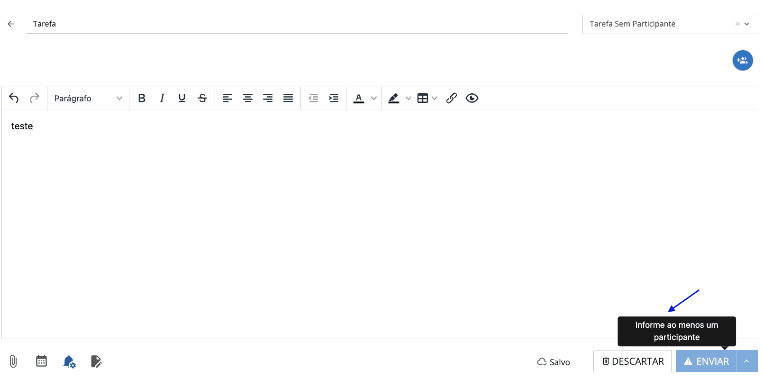The width and height of the screenshot is (763, 377).
Task: Click the document edit icon
Action: coord(96,362)
